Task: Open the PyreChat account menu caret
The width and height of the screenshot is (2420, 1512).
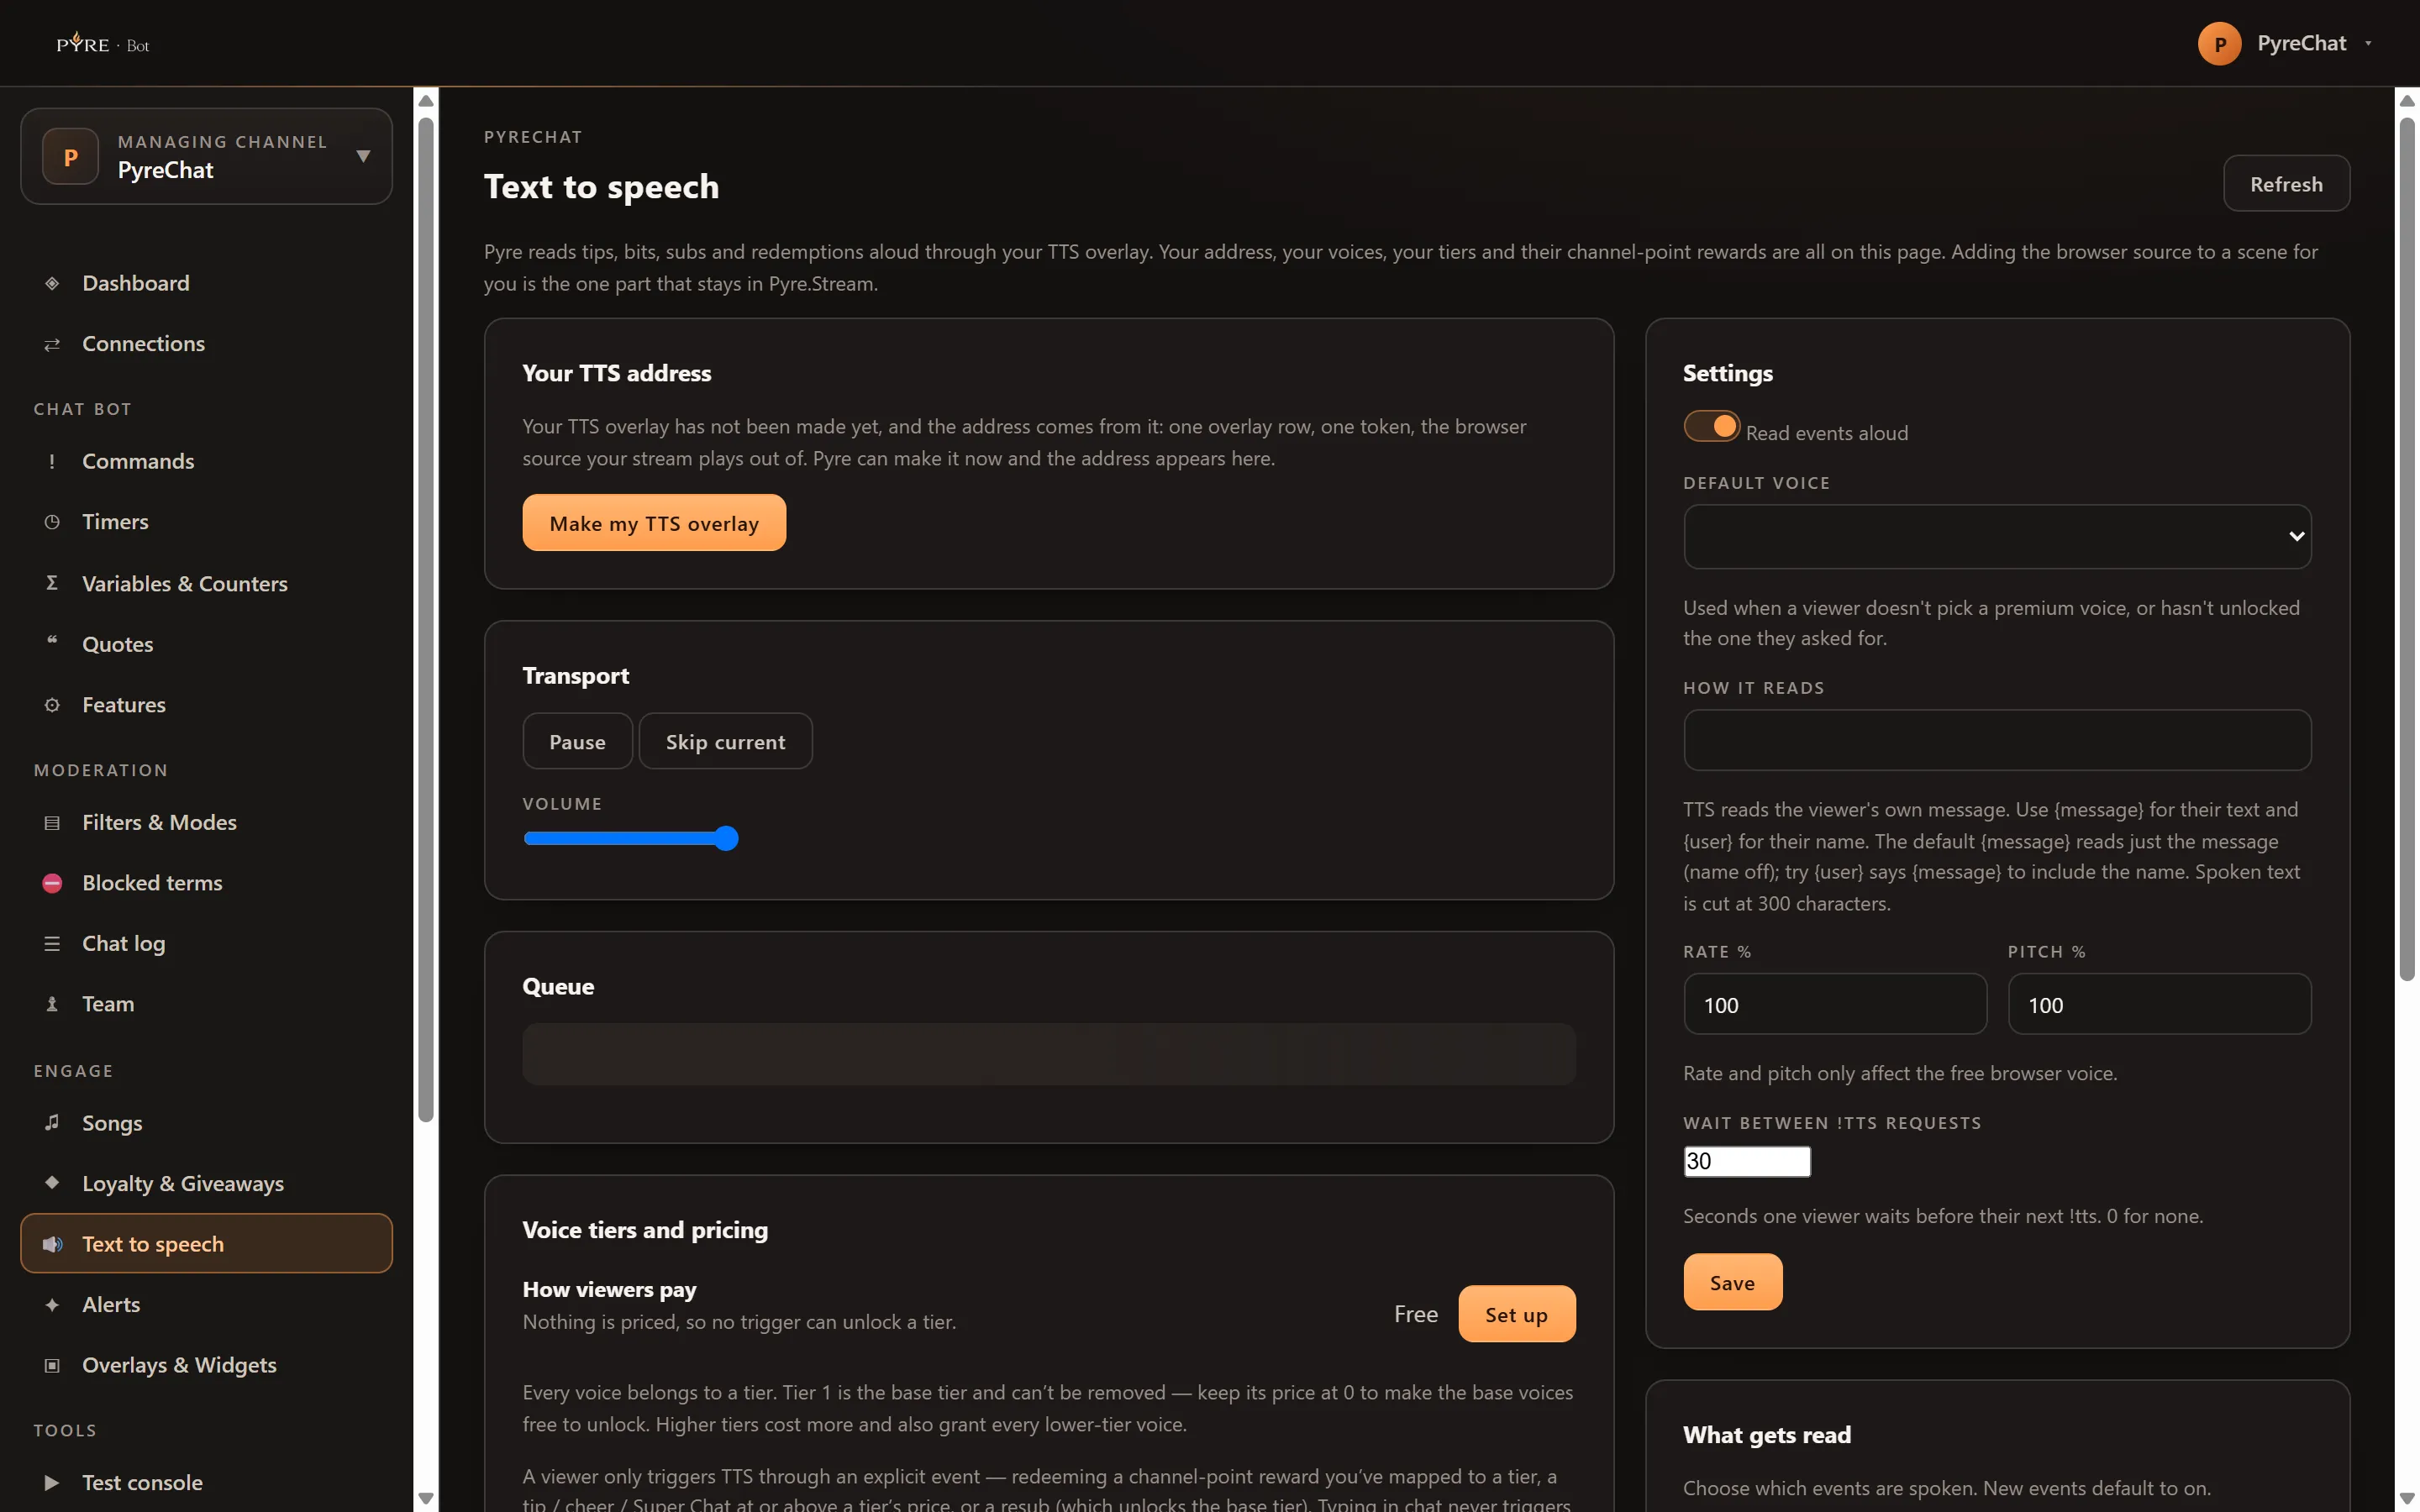Action: click(2368, 44)
